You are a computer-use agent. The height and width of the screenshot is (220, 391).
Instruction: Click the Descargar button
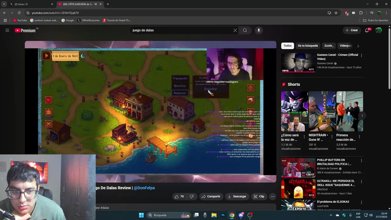coord(237,196)
